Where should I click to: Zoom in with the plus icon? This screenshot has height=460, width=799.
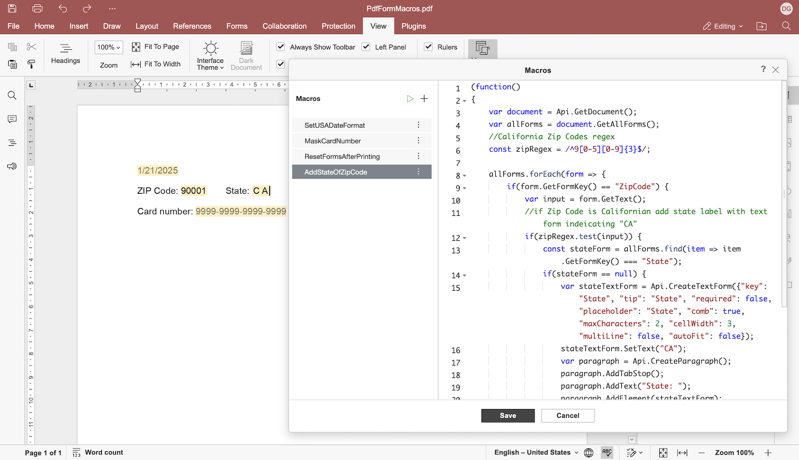pos(768,452)
